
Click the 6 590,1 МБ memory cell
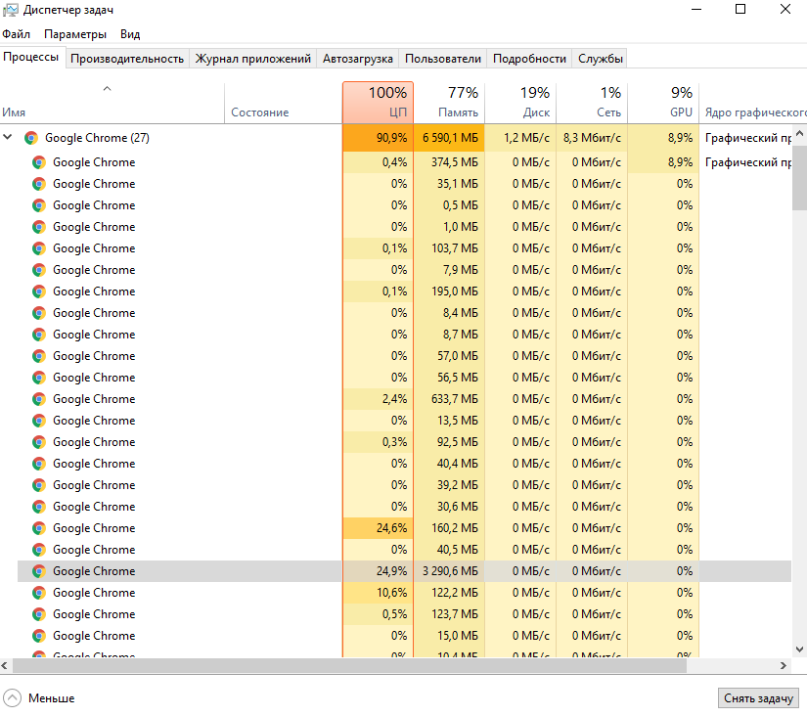point(449,138)
